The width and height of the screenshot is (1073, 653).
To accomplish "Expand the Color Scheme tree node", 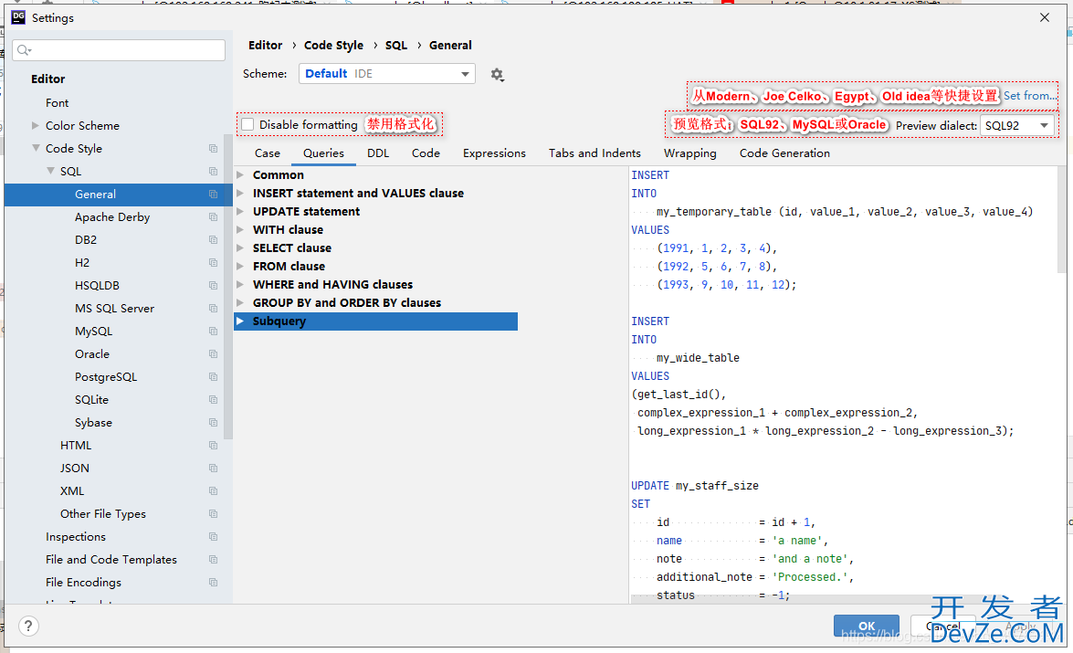I will point(36,125).
